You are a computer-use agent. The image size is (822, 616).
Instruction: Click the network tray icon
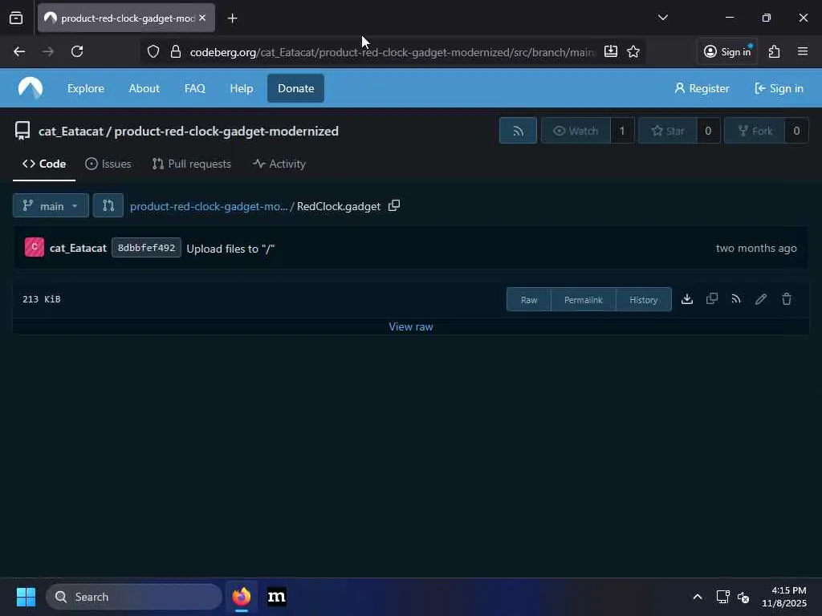[x=723, y=597]
